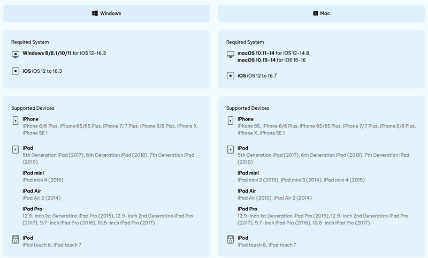428x258 pixels.
Task: Click 'iPod touch 6, iPod touch 7' in Mac column
Action: click(x=266, y=245)
